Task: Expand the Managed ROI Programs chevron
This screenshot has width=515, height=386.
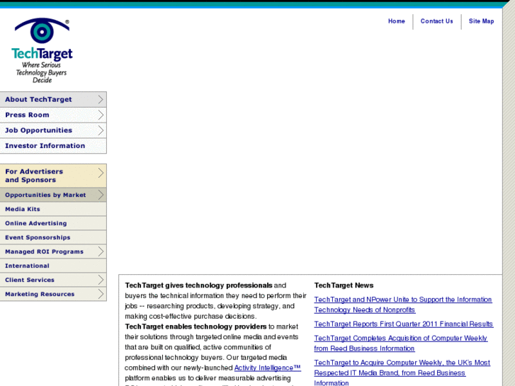Action: click(101, 251)
